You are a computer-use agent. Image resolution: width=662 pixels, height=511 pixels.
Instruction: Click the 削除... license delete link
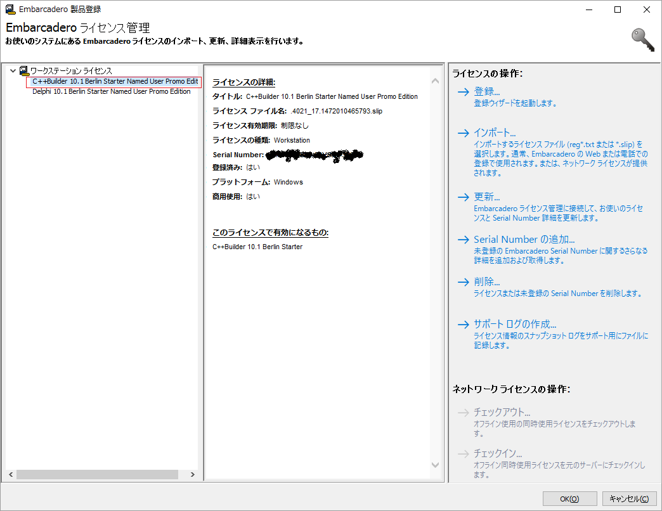coord(486,282)
